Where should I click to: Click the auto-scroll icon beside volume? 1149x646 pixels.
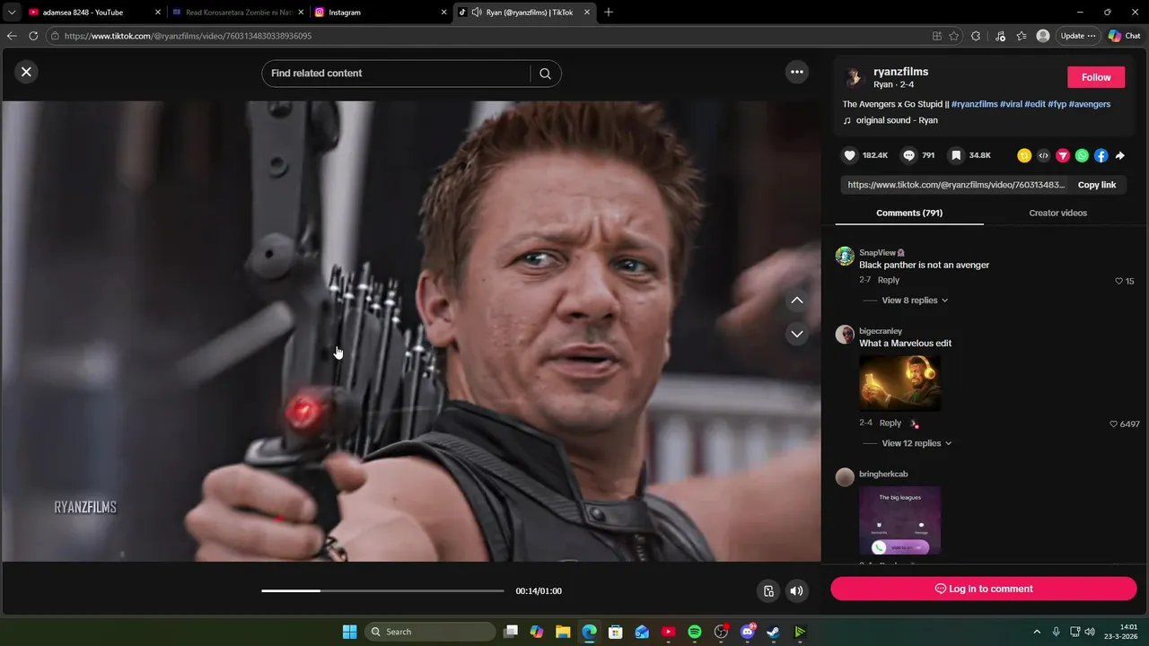(x=768, y=590)
